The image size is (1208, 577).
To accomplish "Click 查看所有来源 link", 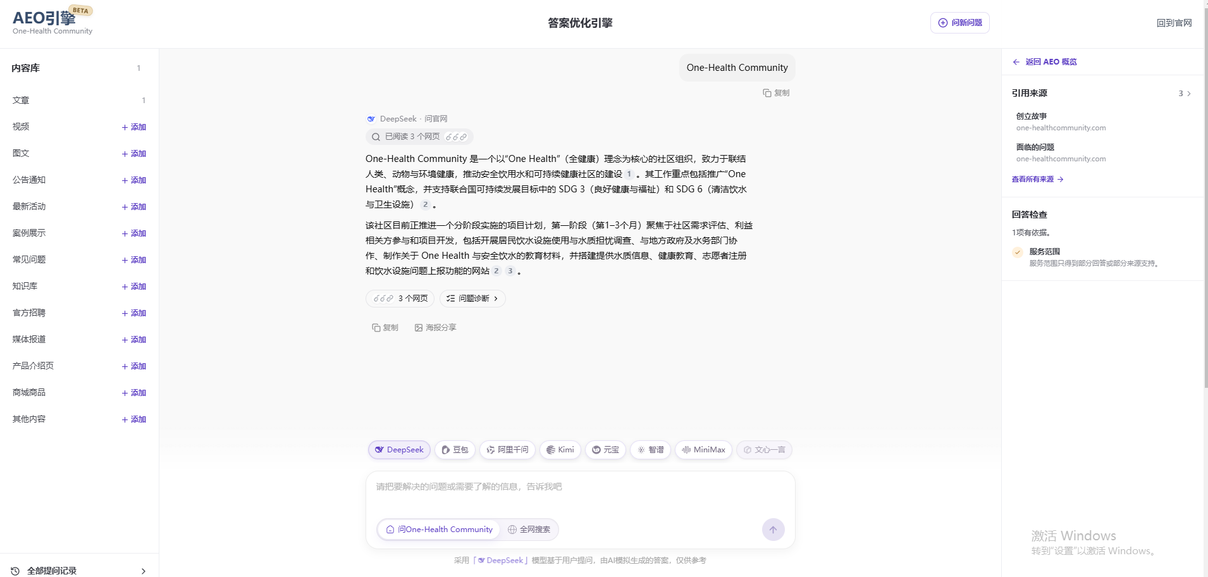I will [1037, 180].
